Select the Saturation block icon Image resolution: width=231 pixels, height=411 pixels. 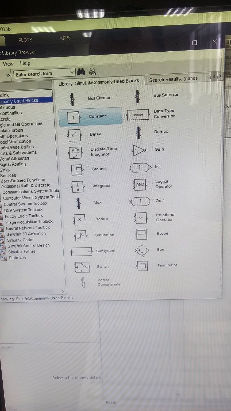coord(80,236)
